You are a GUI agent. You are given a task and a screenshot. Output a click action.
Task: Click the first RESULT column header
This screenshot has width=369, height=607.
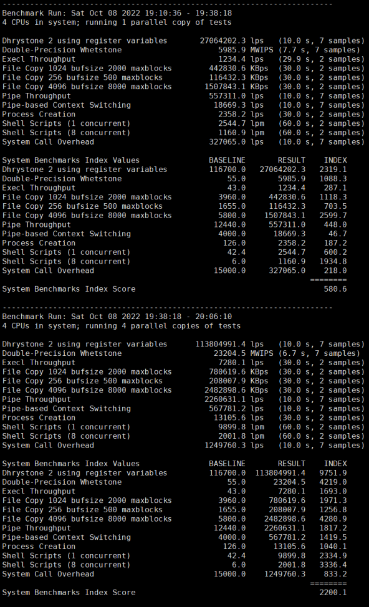pos(292,160)
